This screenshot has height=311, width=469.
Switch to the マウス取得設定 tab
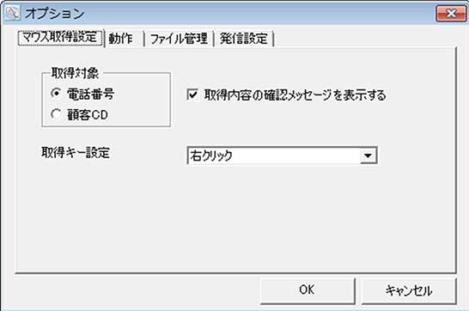coord(60,38)
